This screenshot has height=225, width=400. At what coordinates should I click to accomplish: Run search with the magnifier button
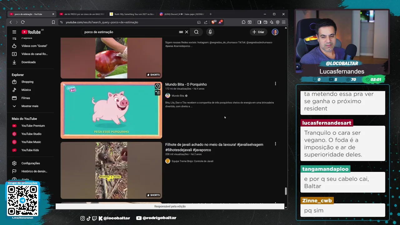point(196,32)
